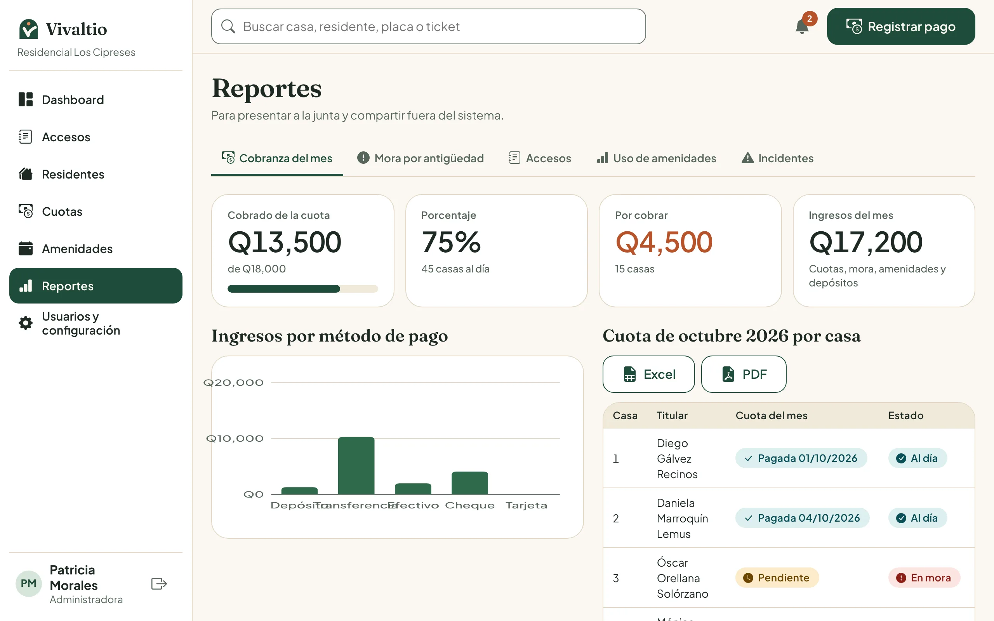This screenshot has width=994, height=621.
Task: Click Registrar pago button
Action: pos(901,26)
